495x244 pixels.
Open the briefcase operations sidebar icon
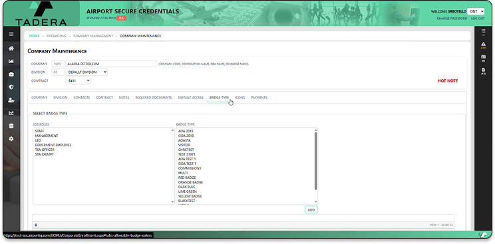pos(11,74)
